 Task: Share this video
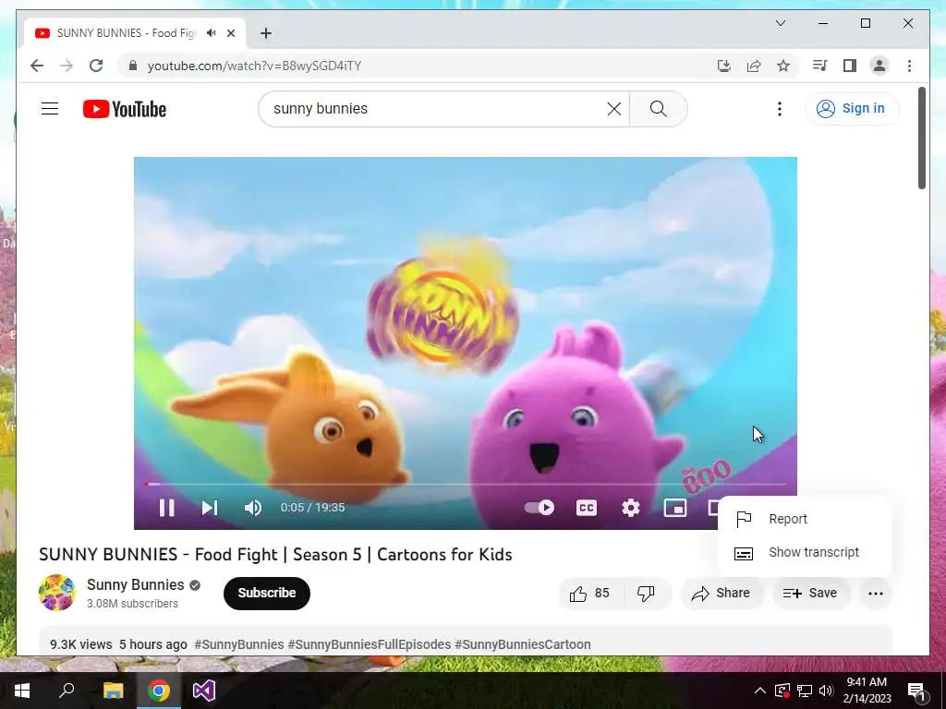point(721,594)
